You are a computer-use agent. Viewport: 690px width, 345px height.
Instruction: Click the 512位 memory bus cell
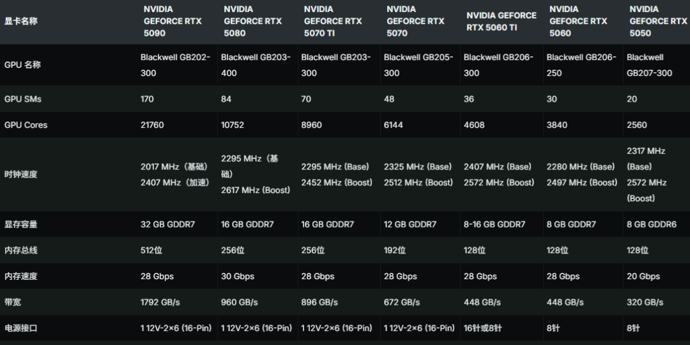[151, 250]
